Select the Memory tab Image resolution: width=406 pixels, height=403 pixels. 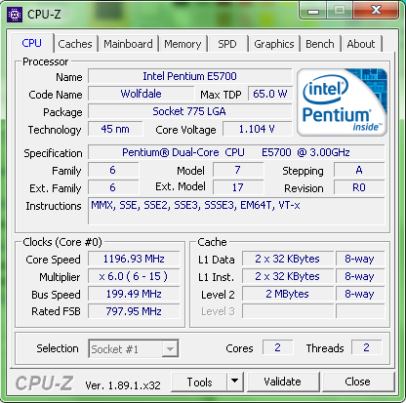click(183, 44)
